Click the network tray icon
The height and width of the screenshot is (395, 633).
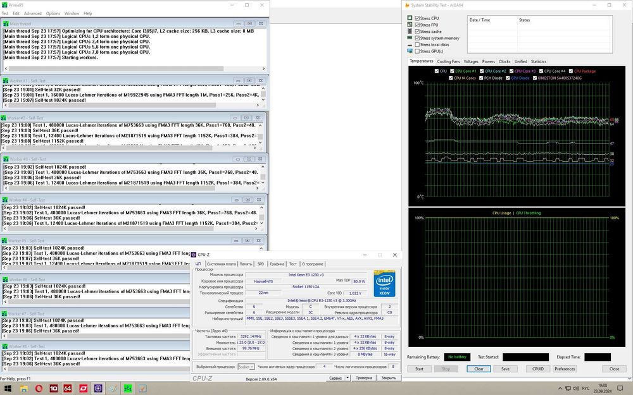click(x=568, y=389)
